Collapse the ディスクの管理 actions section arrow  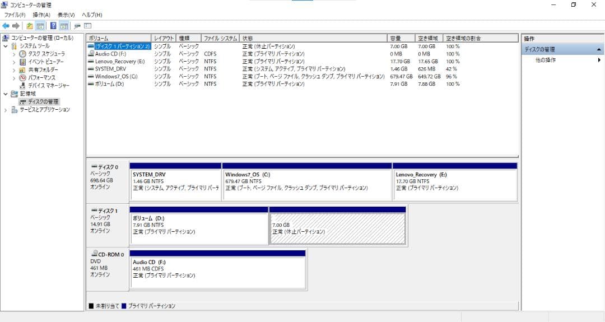(x=599, y=50)
